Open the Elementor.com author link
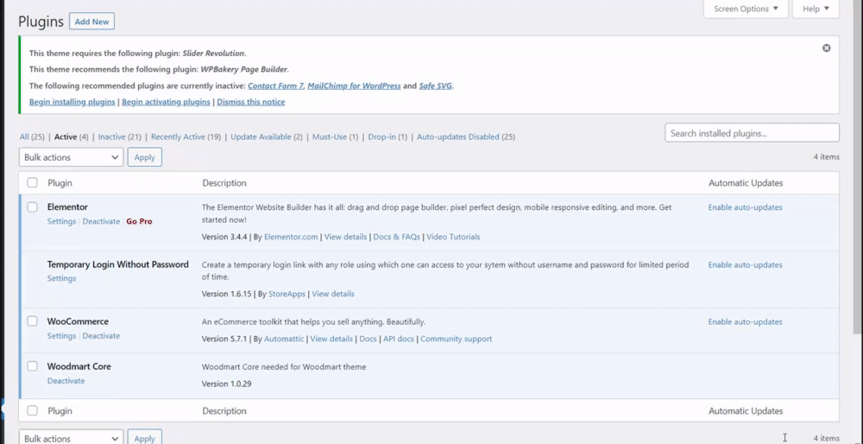Image resolution: width=863 pixels, height=444 pixels. click(291, 237)
